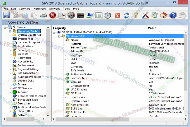Collapse the Software tree node
The width and height of the screenshot is (190, 127).
click(5, 28)
